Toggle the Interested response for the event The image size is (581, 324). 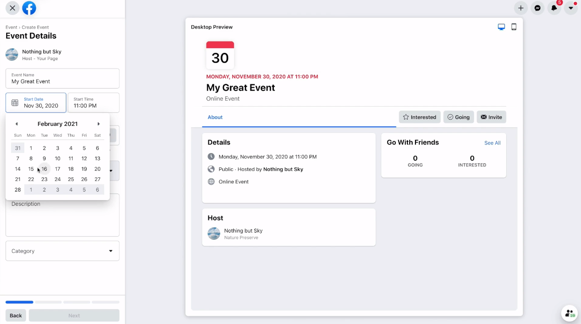(419, 117)
